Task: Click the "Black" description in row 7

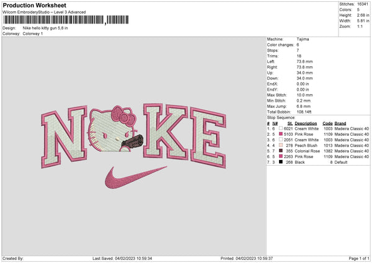Action: [x=299, y=162]
